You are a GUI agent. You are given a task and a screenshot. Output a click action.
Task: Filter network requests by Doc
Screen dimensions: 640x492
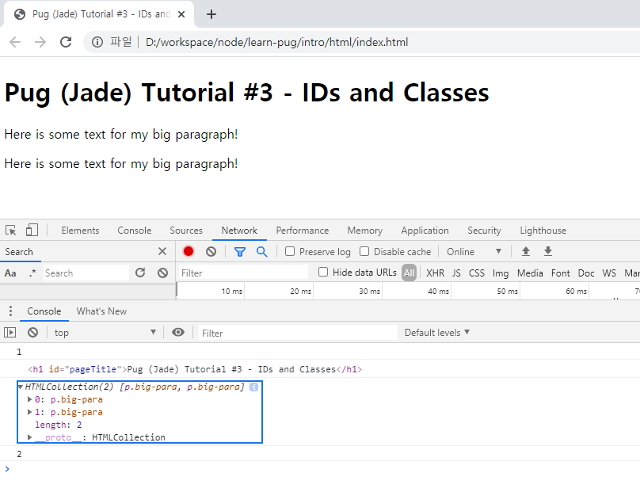pyautogui.click(x=586, y=273)
